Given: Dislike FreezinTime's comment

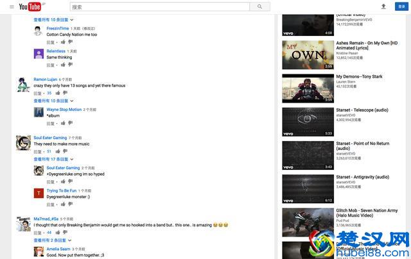Looking at the screenshot, I should (x=70, y=42).
